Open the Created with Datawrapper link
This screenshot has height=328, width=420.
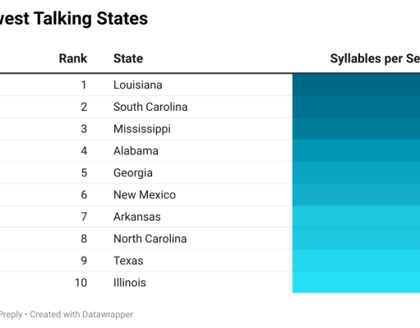(x=81, y=314)
